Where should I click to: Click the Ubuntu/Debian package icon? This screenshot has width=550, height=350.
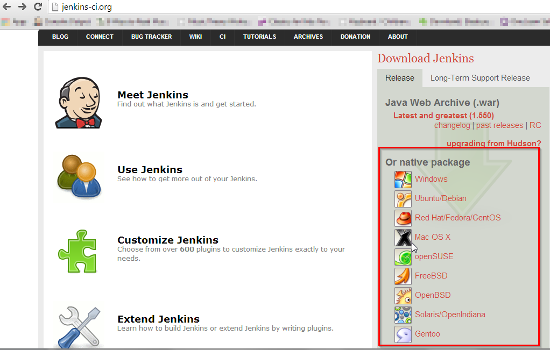(x=403, y=198)
